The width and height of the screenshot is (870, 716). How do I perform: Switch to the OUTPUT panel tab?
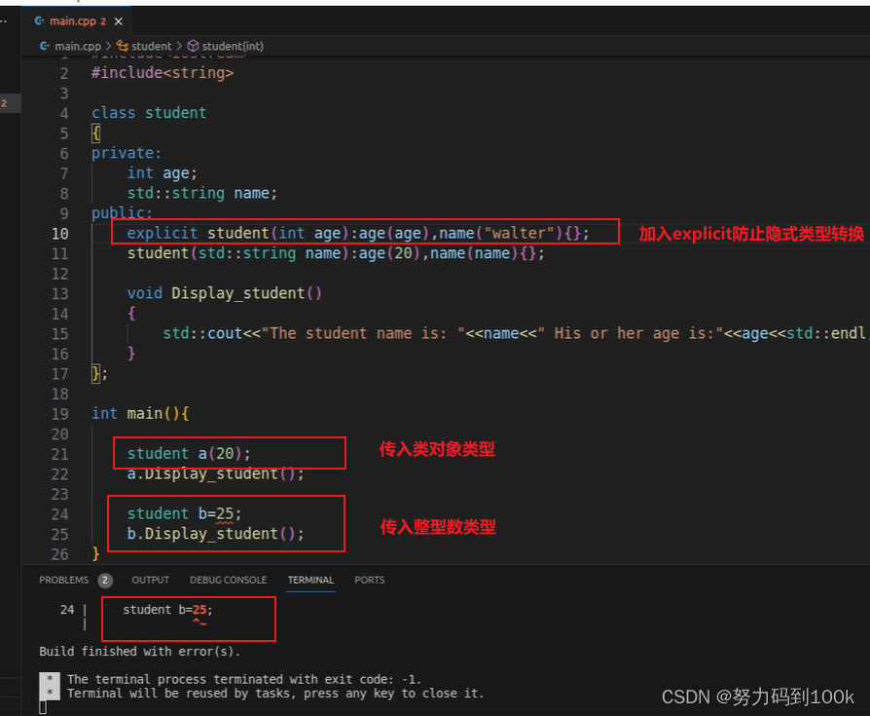[150, 580]
